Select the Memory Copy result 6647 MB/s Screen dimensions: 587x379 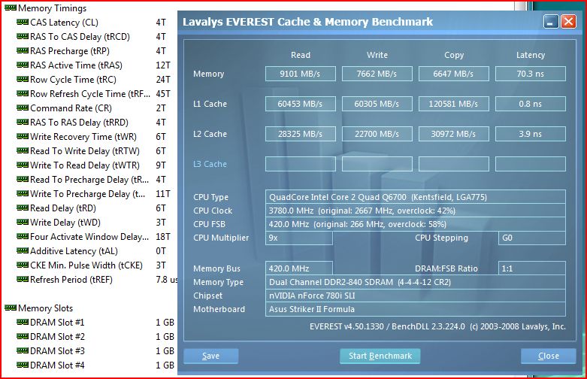tap(454, 74)
